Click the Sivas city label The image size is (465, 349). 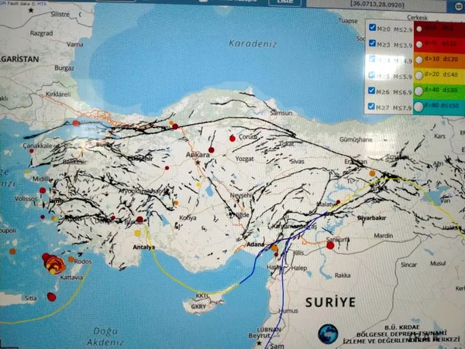[x=297, y=161]
